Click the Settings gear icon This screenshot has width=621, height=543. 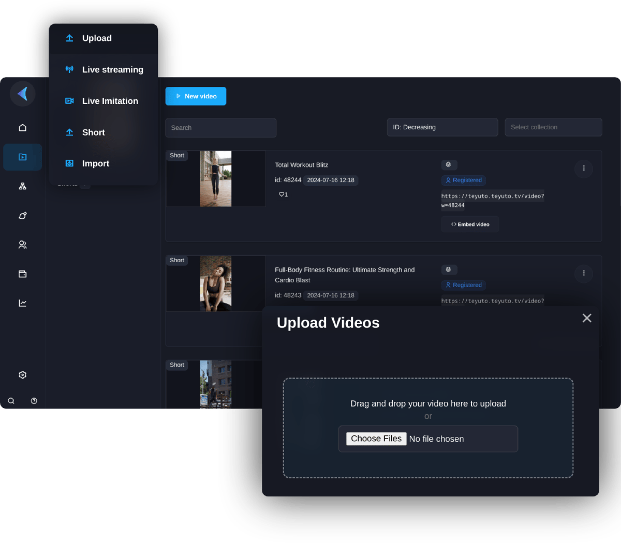(22, 374)
